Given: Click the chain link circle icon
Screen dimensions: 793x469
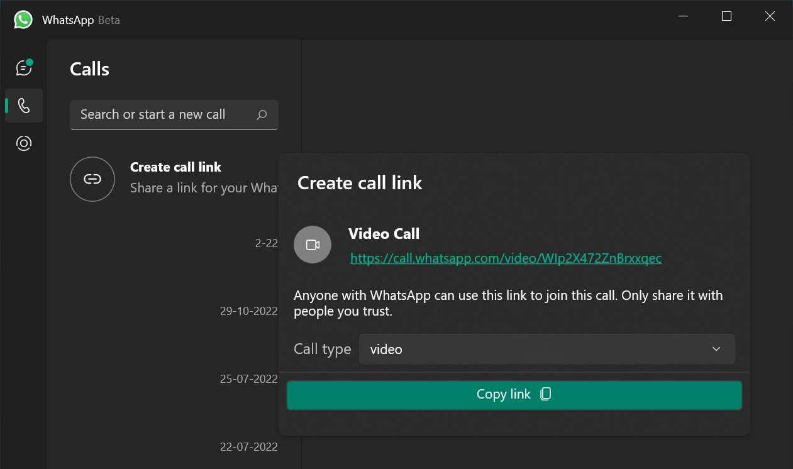Looking at the screenshot, I should click(92, 179).
